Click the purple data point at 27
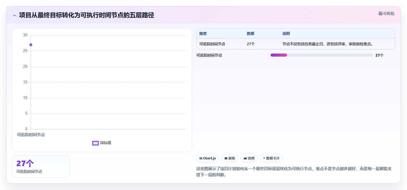 [31, 45]
